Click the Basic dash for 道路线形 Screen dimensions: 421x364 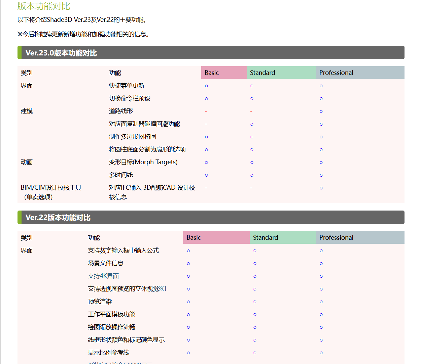pos(206,111)
